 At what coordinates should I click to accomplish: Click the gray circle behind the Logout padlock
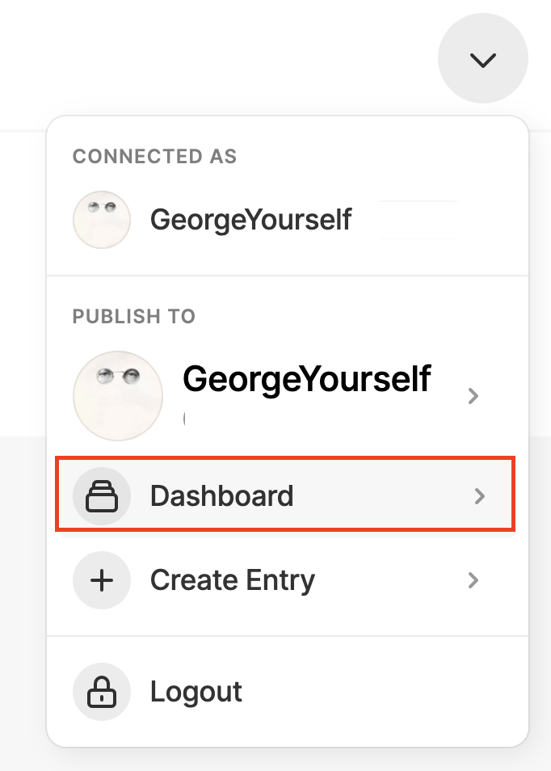tap(102, 692)
